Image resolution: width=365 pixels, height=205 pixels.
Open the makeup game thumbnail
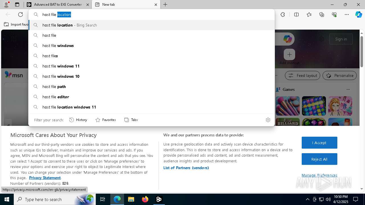point(288,106)
